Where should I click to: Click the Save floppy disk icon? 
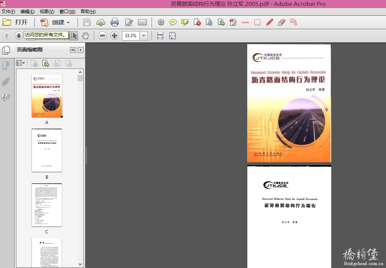click(87, 22)
